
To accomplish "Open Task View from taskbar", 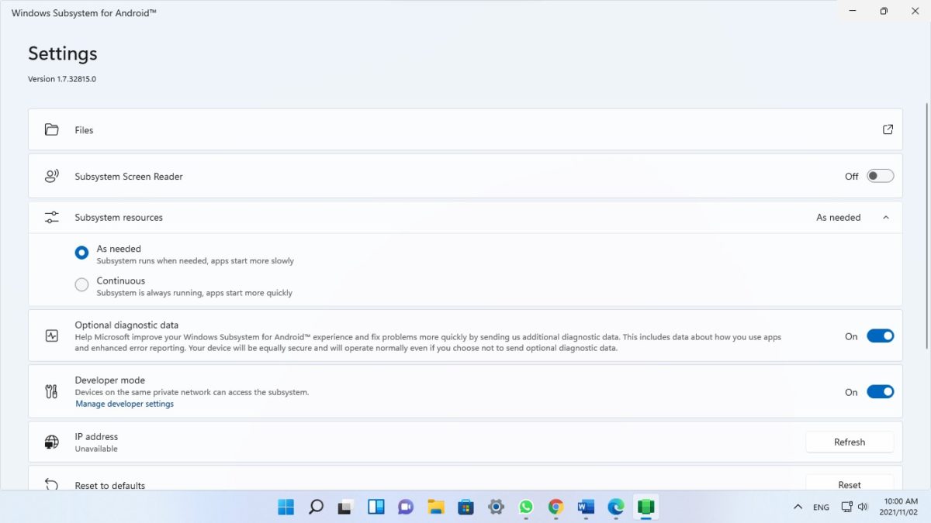I will point(345,507).
